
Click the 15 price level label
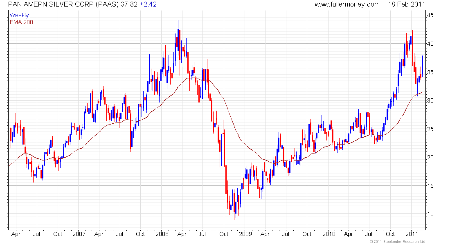tap(431, 186)
